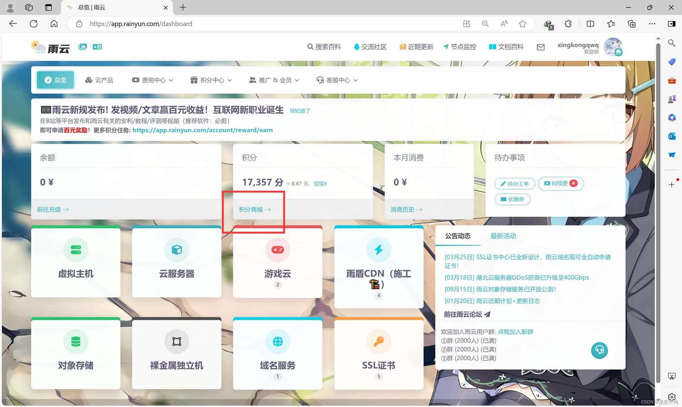Open 文档百科 in the top navigation
682x407 pixels.
tap(506, 47)
